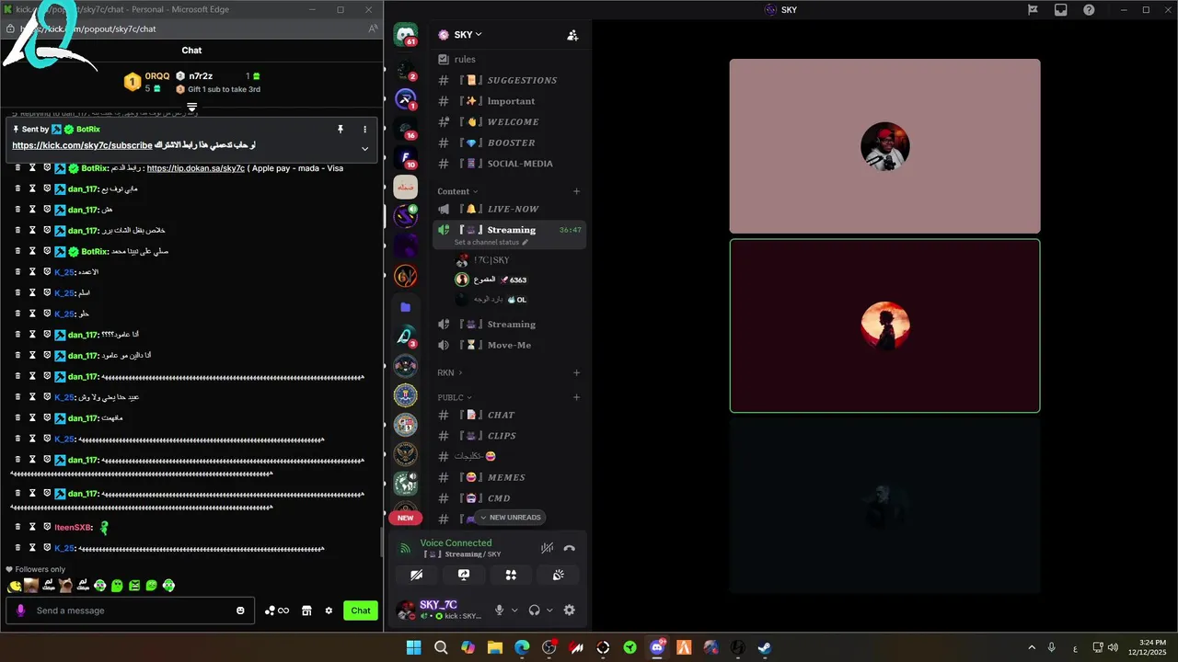Open Discord activities launcher button
1178x662 pixels.
[511, 575]
